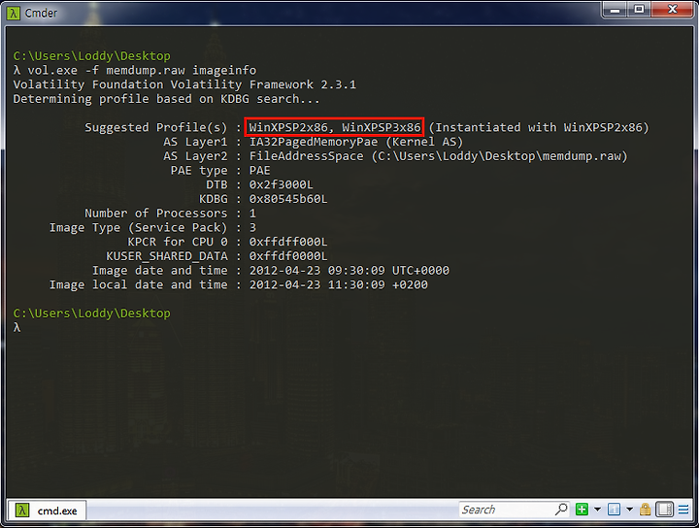Image resolution: width=699 pixels, height=528 pixels.
Task: Click '2012-04-23 11:30:09 +0200' local timestamp
Action: click(x=339, y=284)
